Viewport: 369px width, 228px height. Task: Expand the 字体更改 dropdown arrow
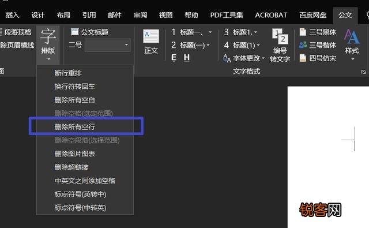point(263,58)
